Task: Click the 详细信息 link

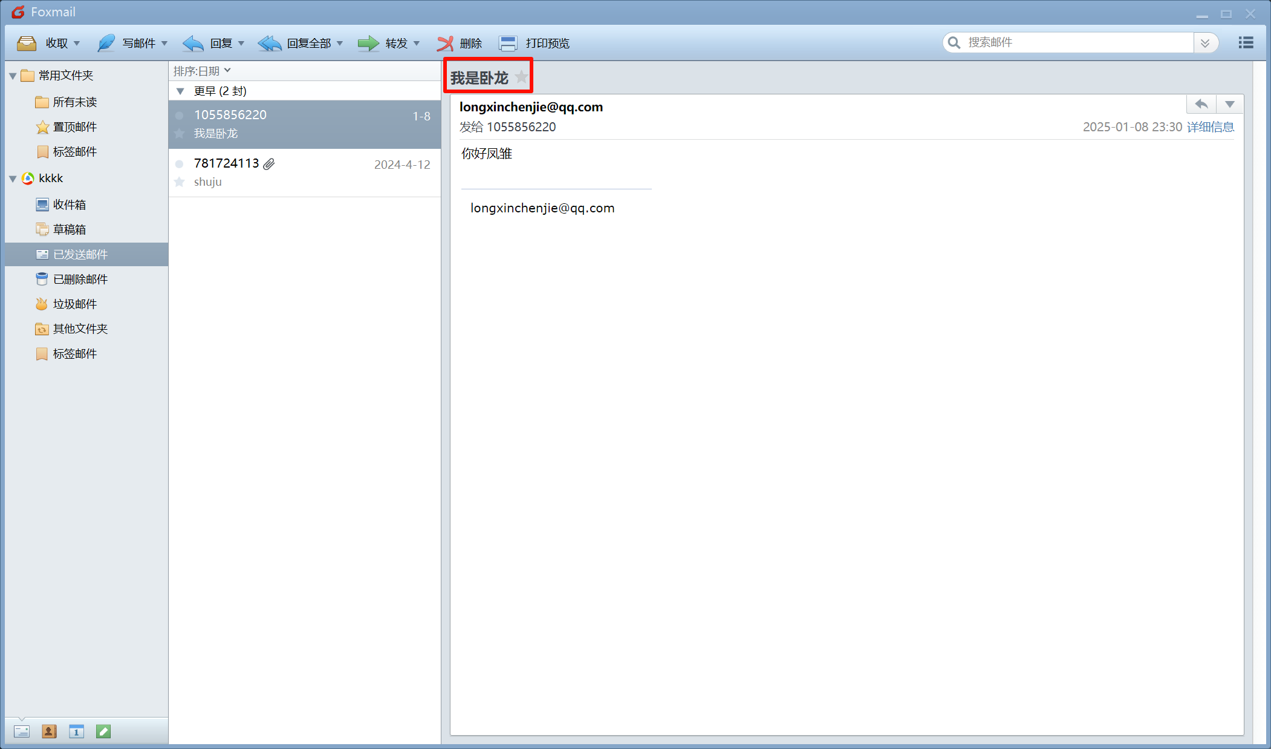Action: 1211,127
